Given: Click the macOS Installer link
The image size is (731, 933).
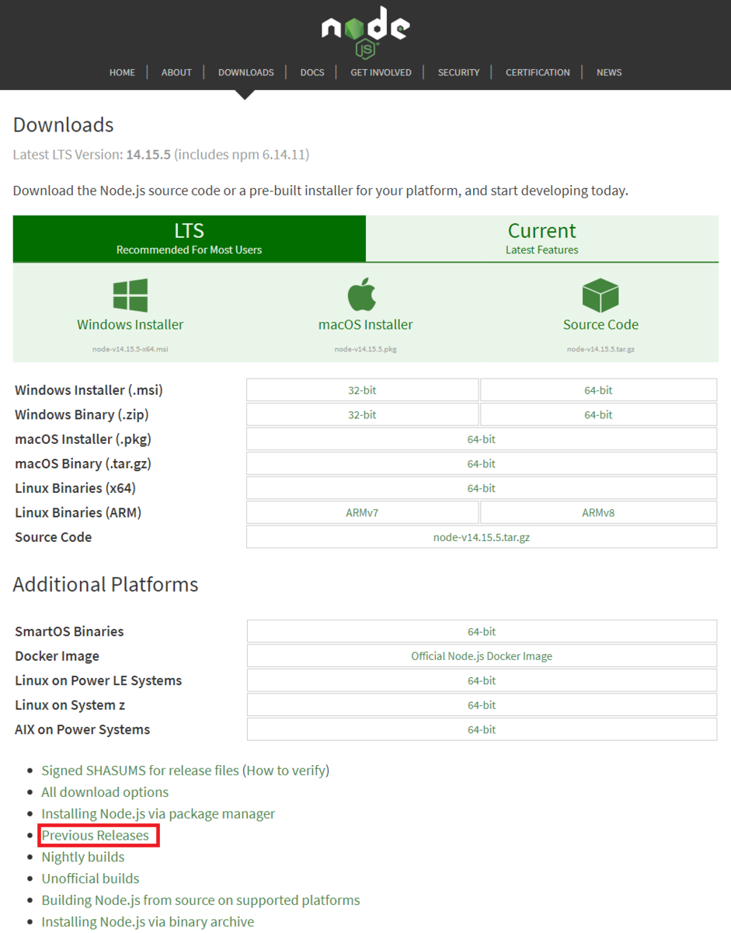Looking at the screenshot, I should tap(366, 324).
